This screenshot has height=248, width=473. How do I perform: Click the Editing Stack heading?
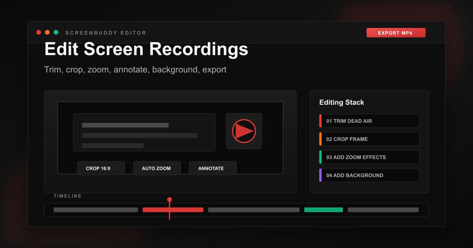(x=342, y=102)
